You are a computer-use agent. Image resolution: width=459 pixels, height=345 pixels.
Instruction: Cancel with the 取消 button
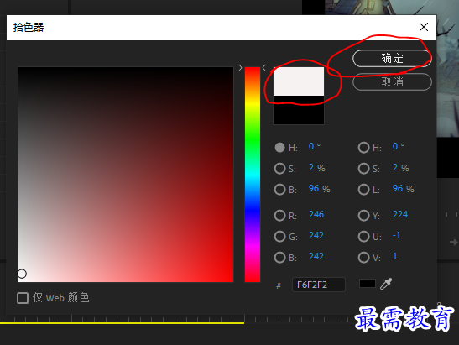point(392,81)
